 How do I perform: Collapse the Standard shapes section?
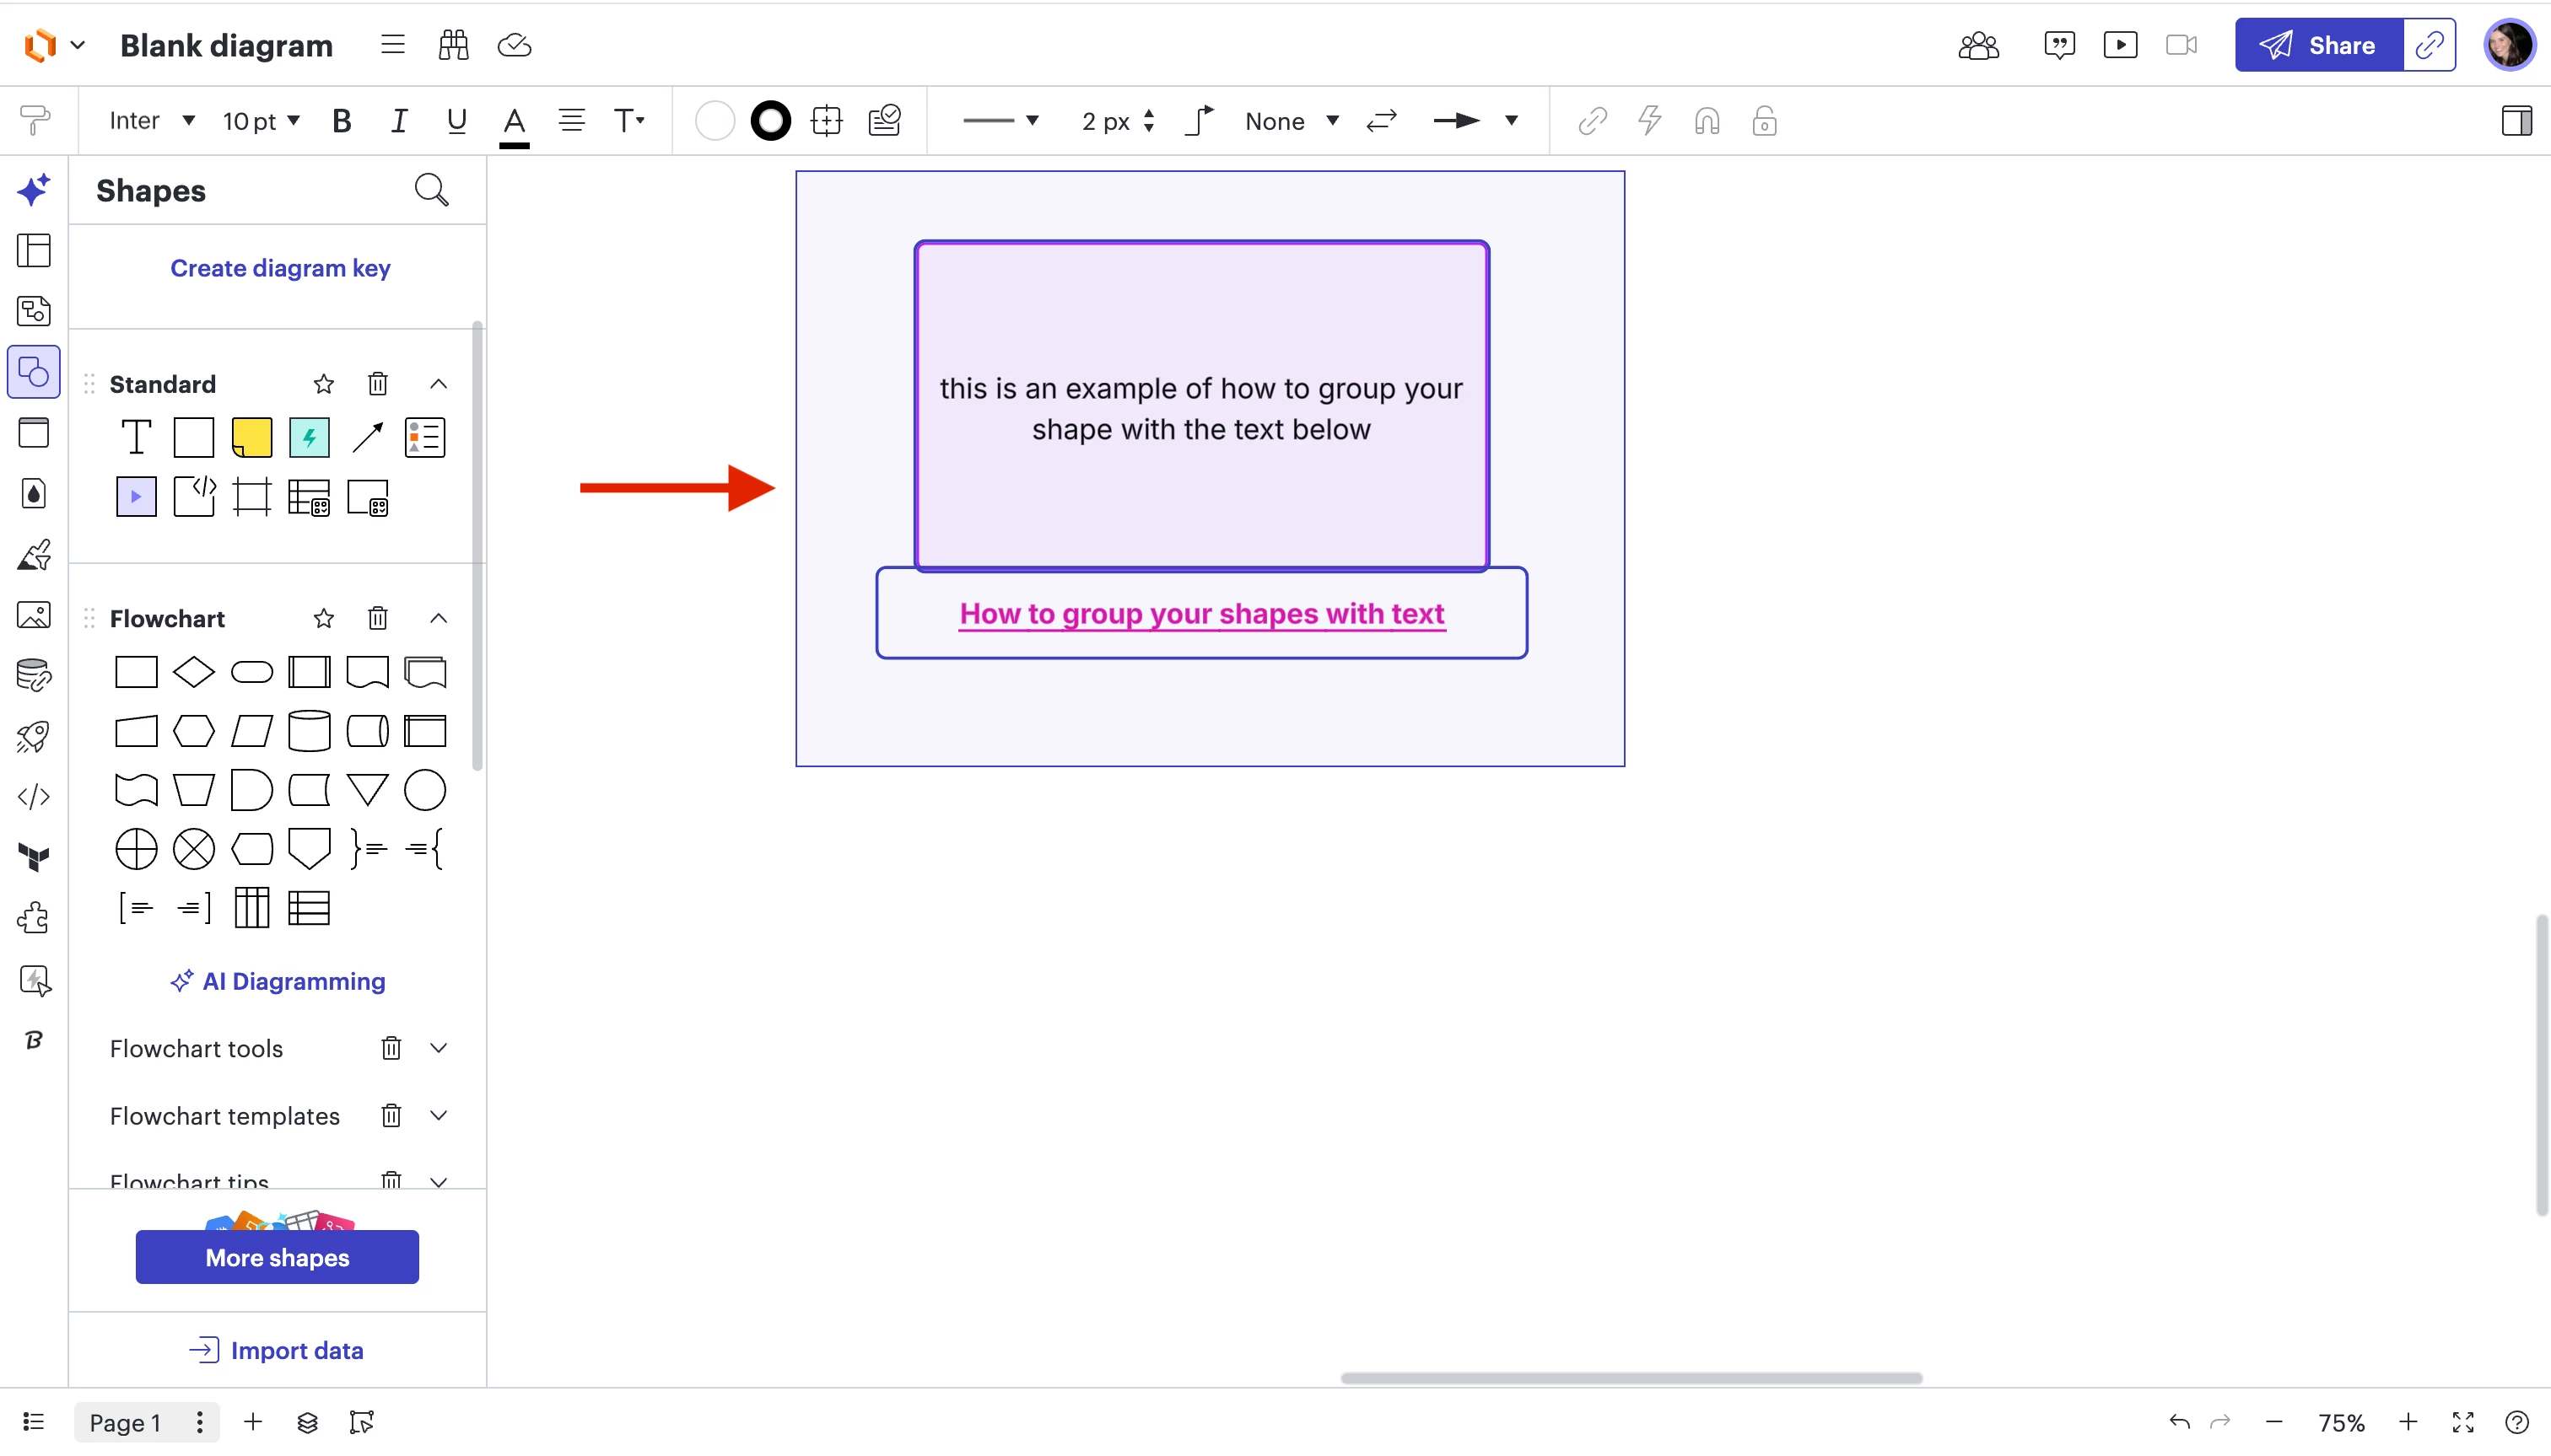(x=438, y=384)
